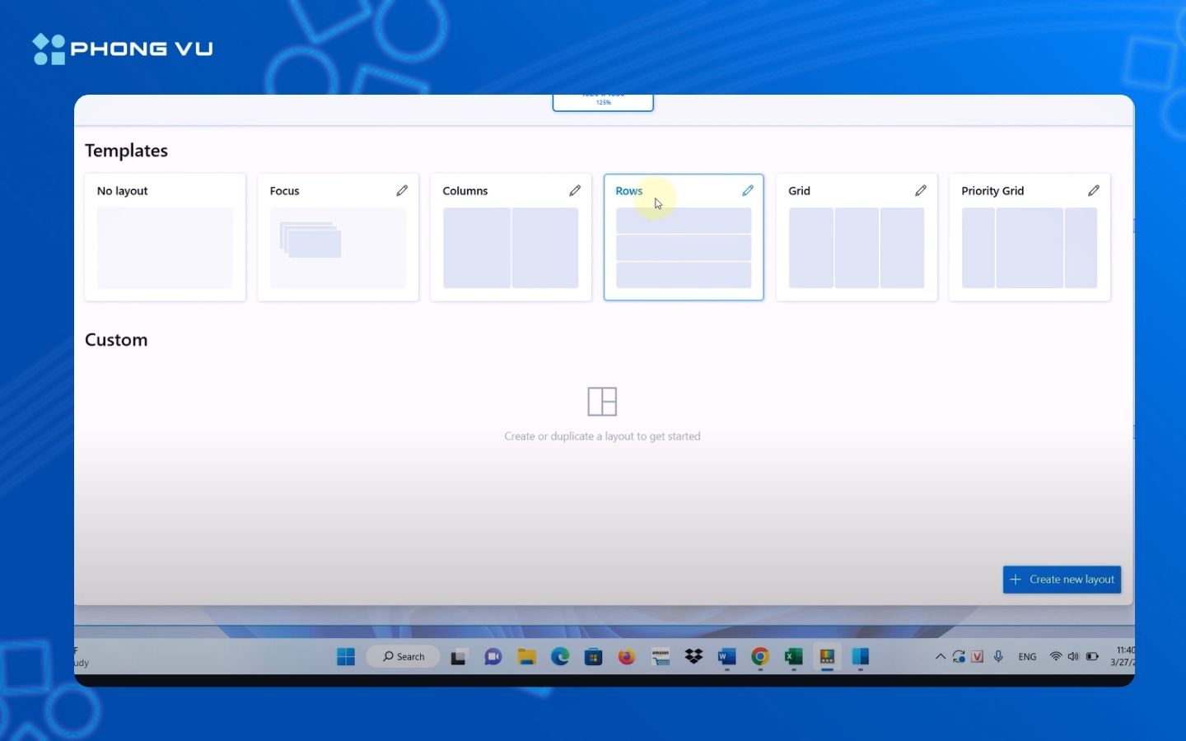
Task: Open Dropbox from the taskbar
Action: tap(693, 656)
